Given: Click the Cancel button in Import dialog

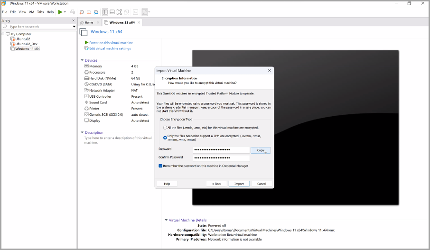Looking at the screenshot, I should 262,184.
